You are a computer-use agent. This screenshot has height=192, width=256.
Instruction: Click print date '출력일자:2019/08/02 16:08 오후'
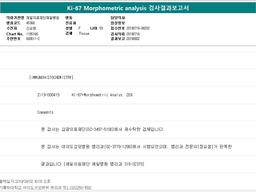point(25,182)
